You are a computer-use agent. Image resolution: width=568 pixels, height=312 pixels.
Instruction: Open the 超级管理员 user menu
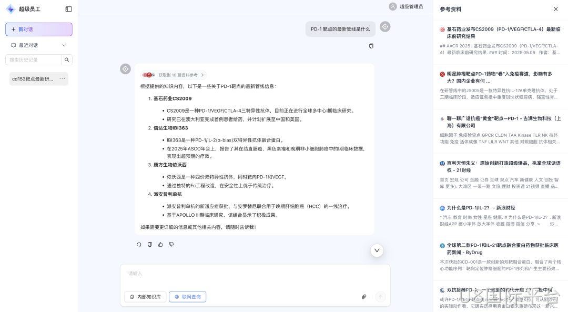click(405, 6)
